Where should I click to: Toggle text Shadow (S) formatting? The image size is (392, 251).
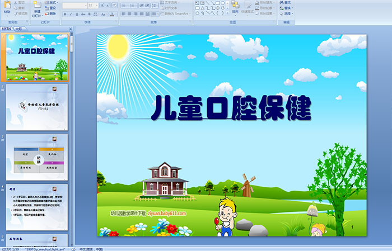click(x=89, y=14)
